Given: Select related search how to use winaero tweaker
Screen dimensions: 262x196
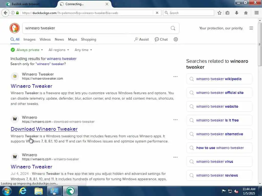Looking at the screenshot, I should (219, 148).
